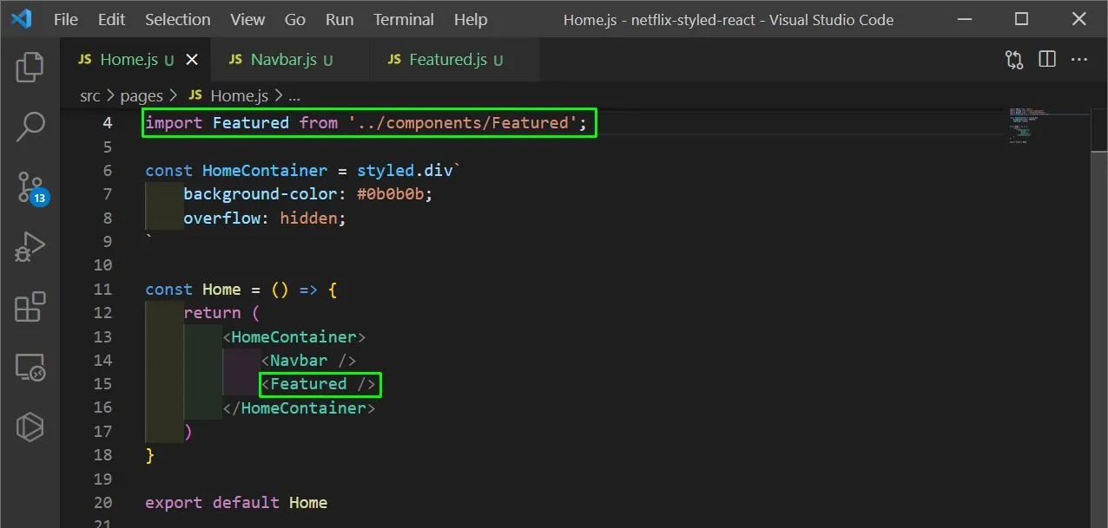Click the 'const Home = () => {' line
Image resolution: width=1108 pixels, height=528 pixels.
pos(241,290)
